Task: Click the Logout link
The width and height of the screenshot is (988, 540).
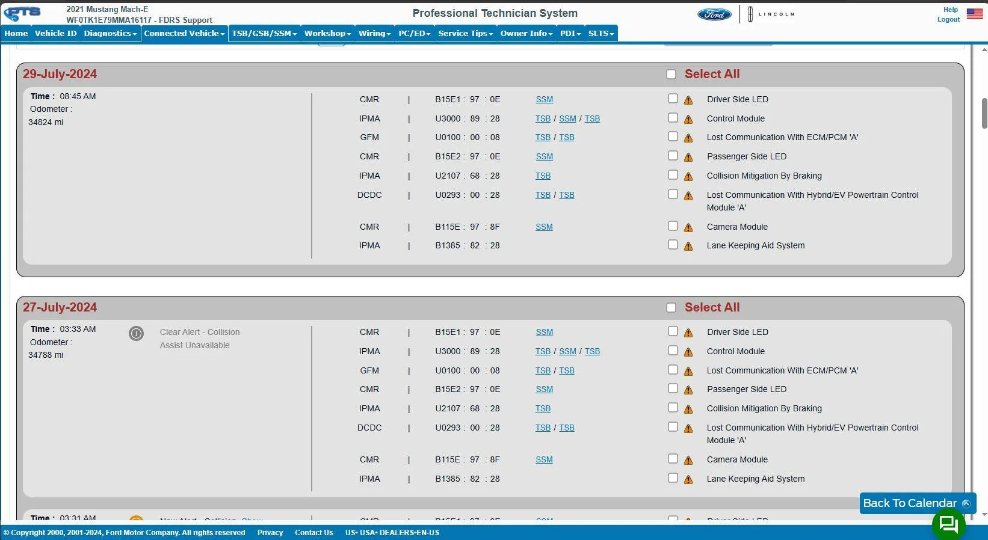Action: click(x=948, y=19)
